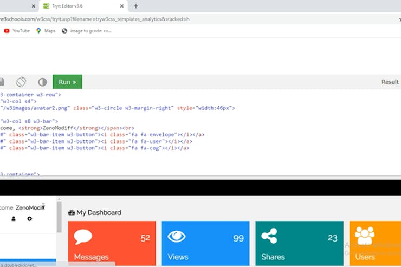Click the globe bookmark icon
Screen dimensions: 401x267
(x=64, y=31)
